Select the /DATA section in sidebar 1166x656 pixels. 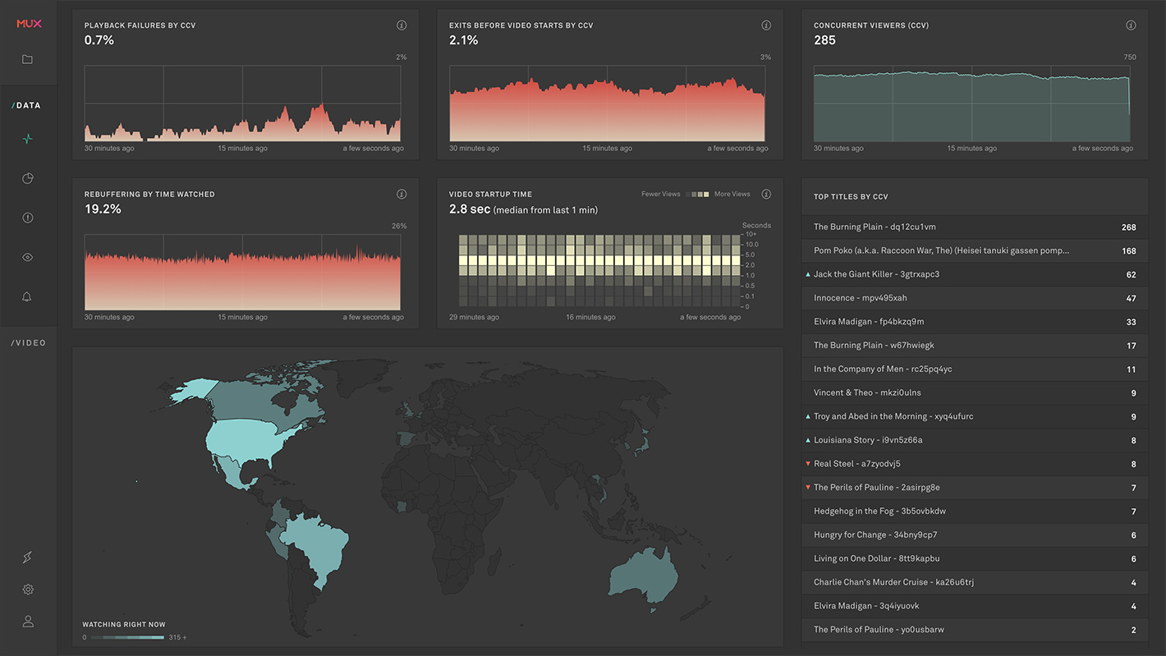pos(26,105)
